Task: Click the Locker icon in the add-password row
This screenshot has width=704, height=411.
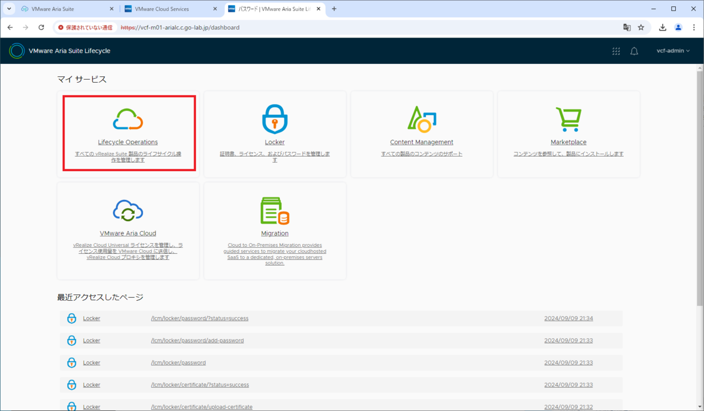Action: pos(72,341)
